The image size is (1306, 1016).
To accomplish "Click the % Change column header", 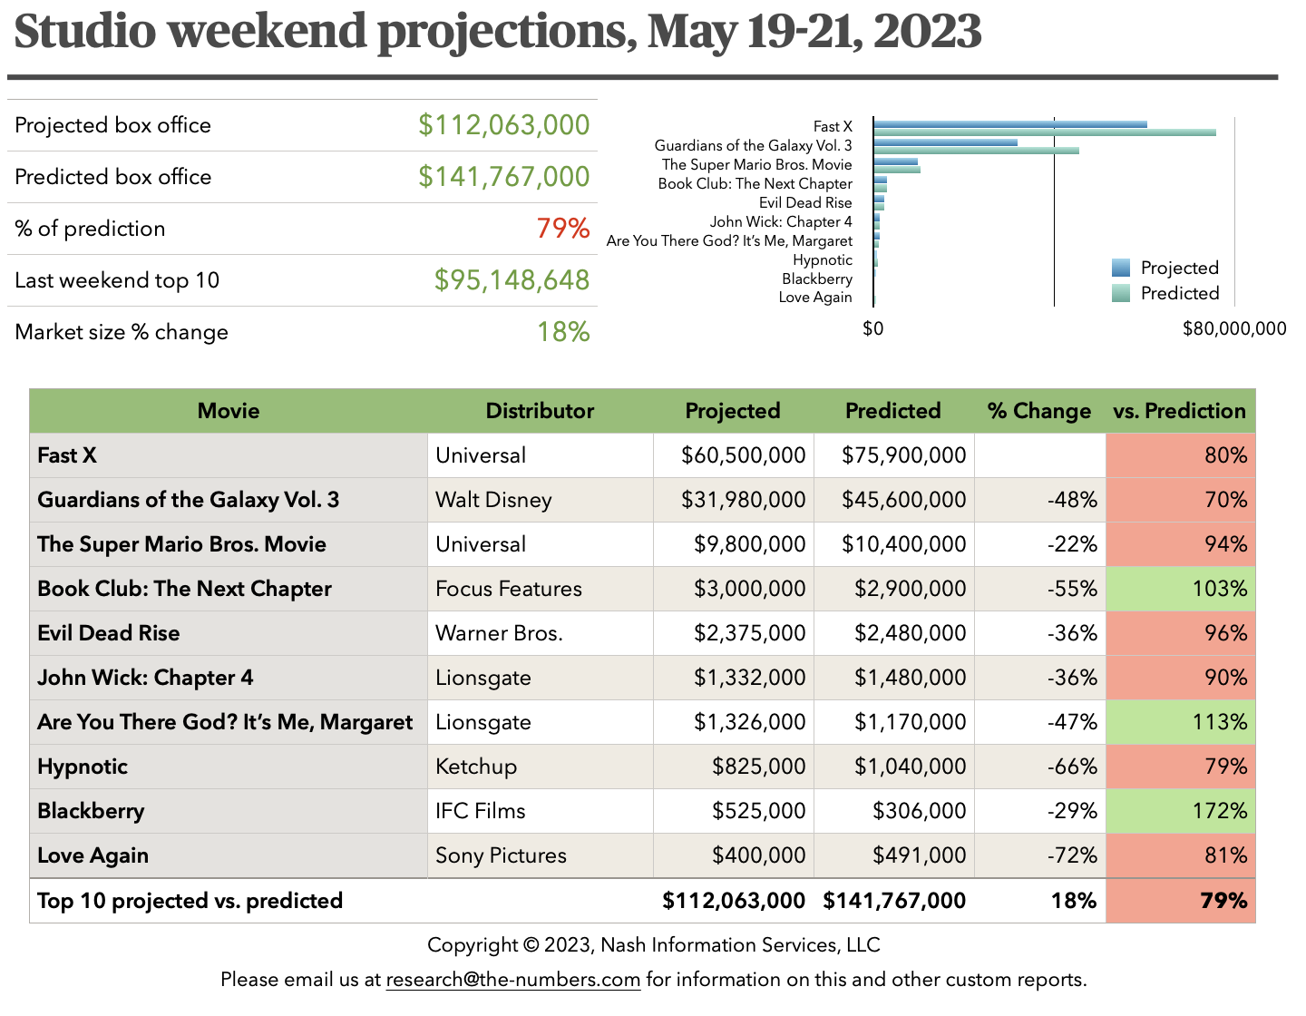I will pyautogui.click(x=1039, y=411).
